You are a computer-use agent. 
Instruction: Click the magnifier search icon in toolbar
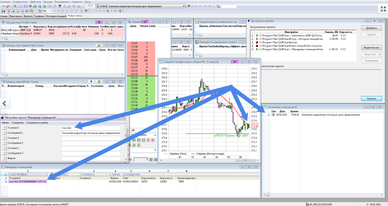(218, 6)
